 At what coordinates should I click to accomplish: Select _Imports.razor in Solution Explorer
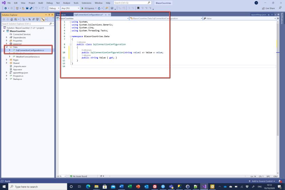pyautogui.click(x=20, y=66)
